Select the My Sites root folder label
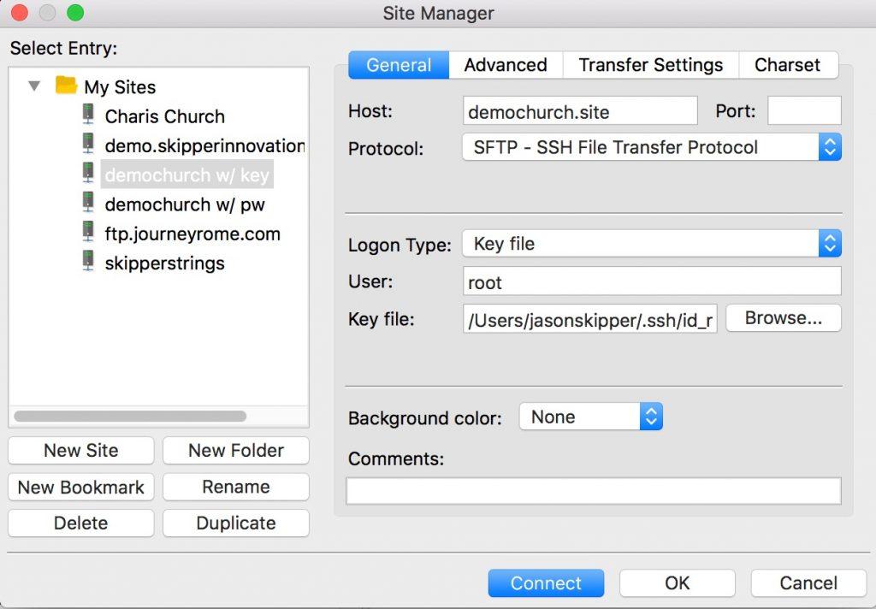 (120, 87)
